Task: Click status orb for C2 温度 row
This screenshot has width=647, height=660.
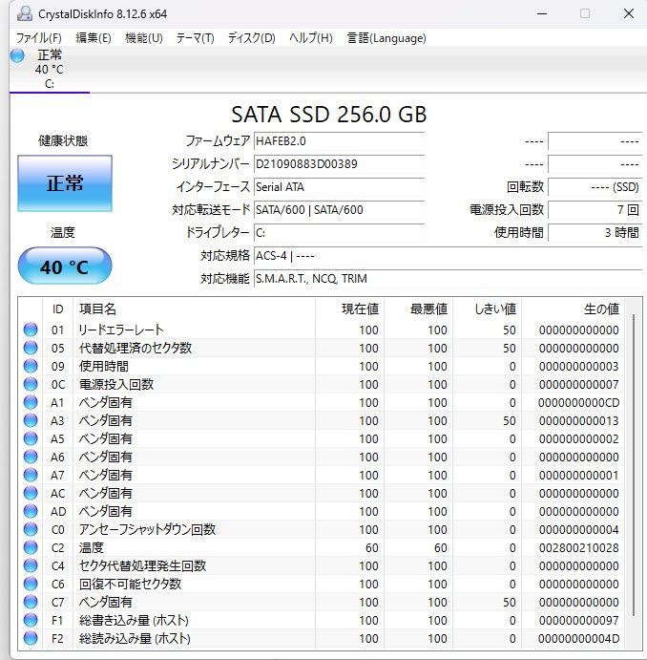Action: coord(31,547)
